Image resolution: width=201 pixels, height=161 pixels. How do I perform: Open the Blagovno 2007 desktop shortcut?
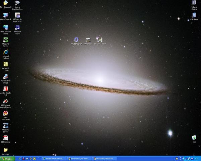tap(100, 40)
